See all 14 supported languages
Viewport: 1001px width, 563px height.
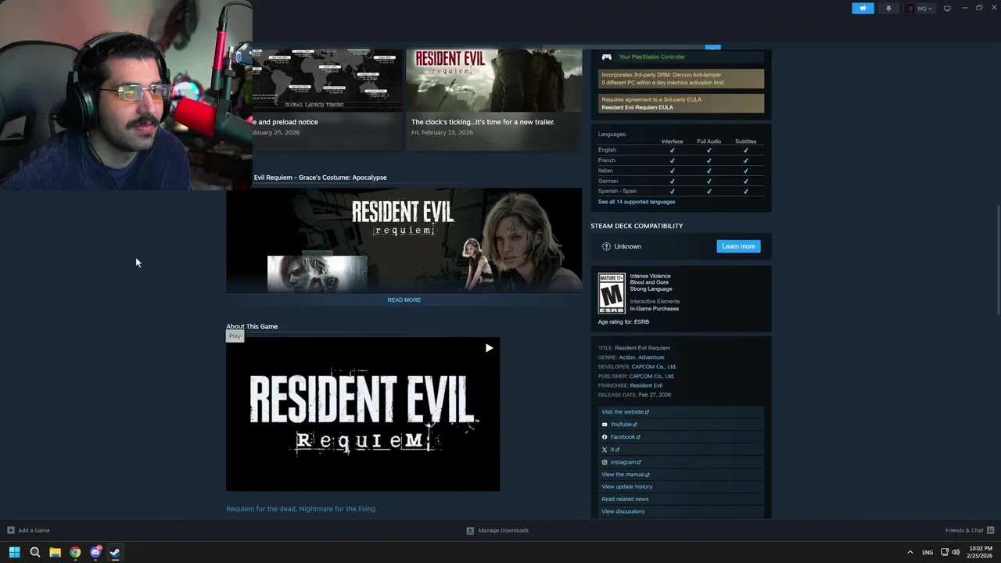pos(637,202)
